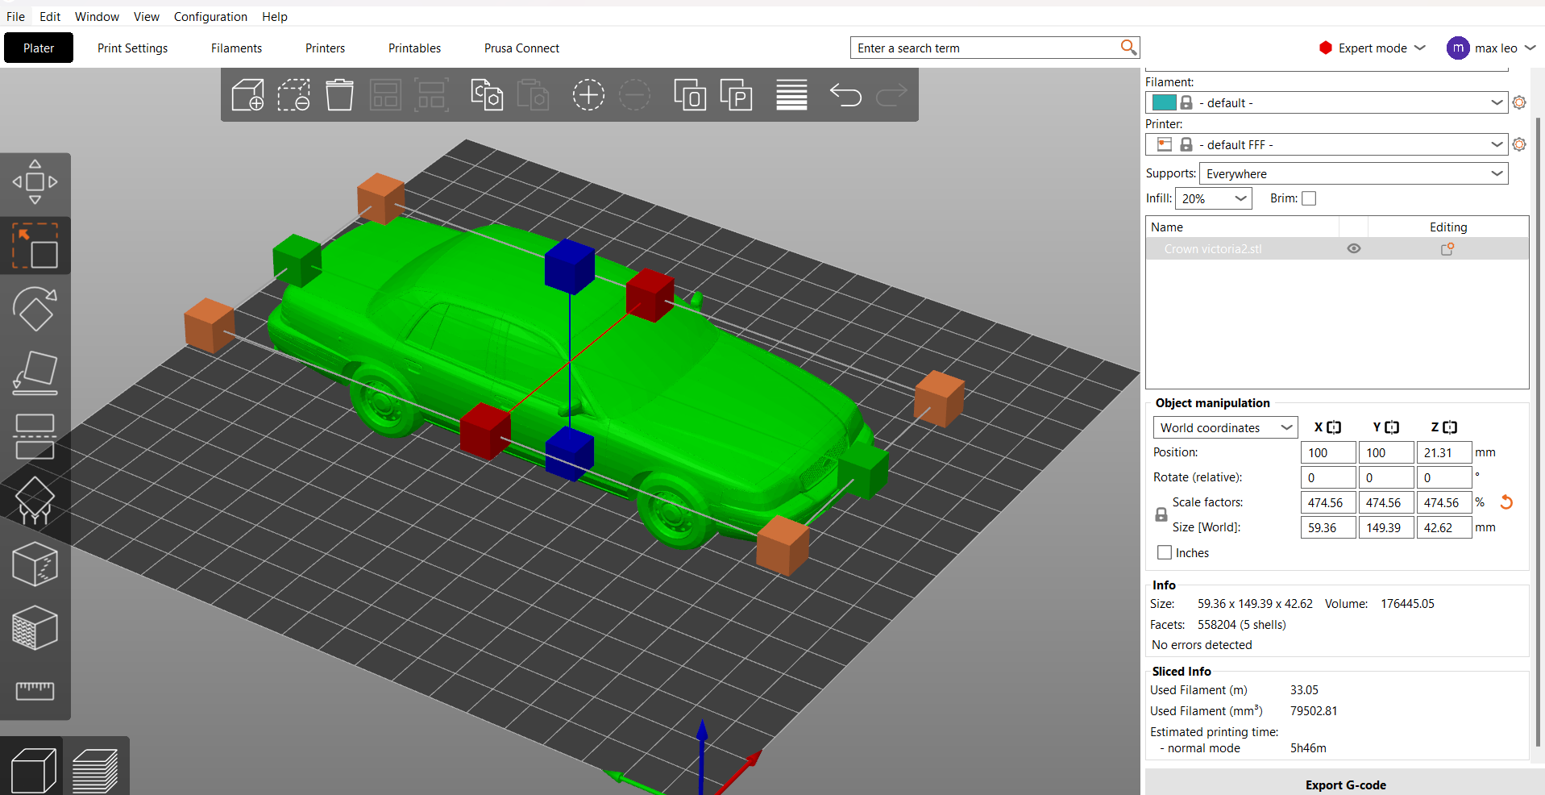Open filament settings gear icon

[1519, 102]
